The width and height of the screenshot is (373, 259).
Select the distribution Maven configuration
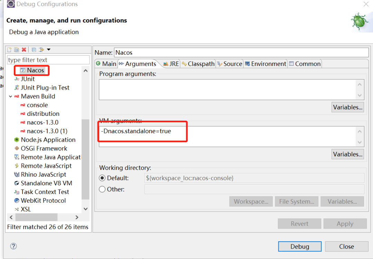pyautogui.click(x=40, y=114)
